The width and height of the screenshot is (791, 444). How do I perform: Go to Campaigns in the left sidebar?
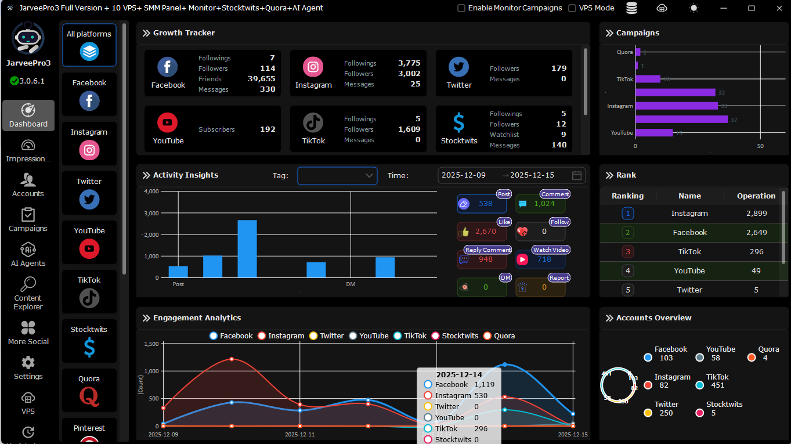pos(28,221)
